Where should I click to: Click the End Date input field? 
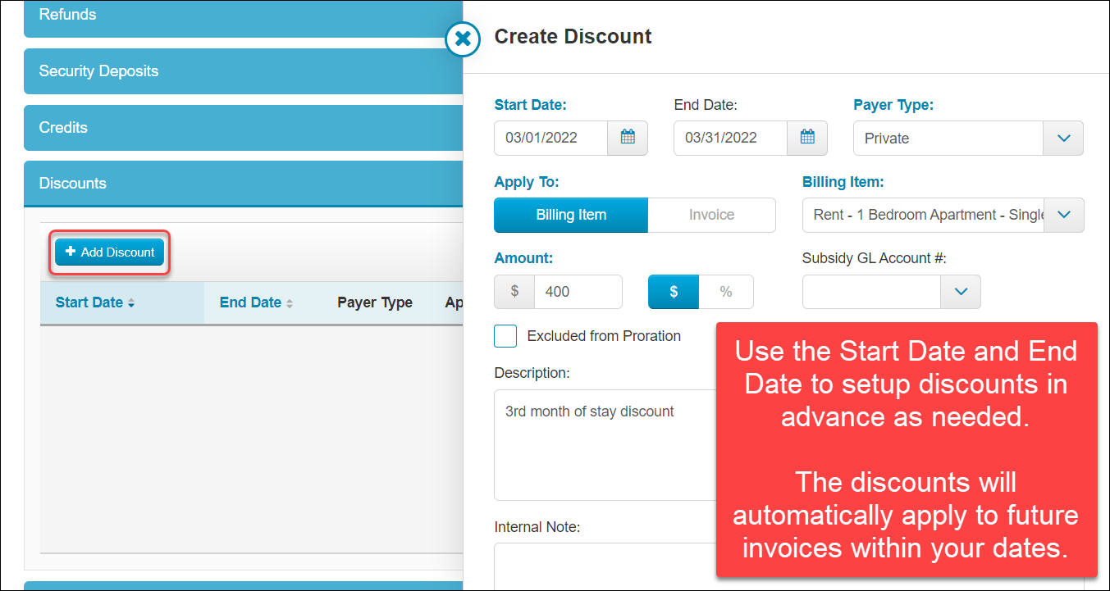tap(730, 138)
